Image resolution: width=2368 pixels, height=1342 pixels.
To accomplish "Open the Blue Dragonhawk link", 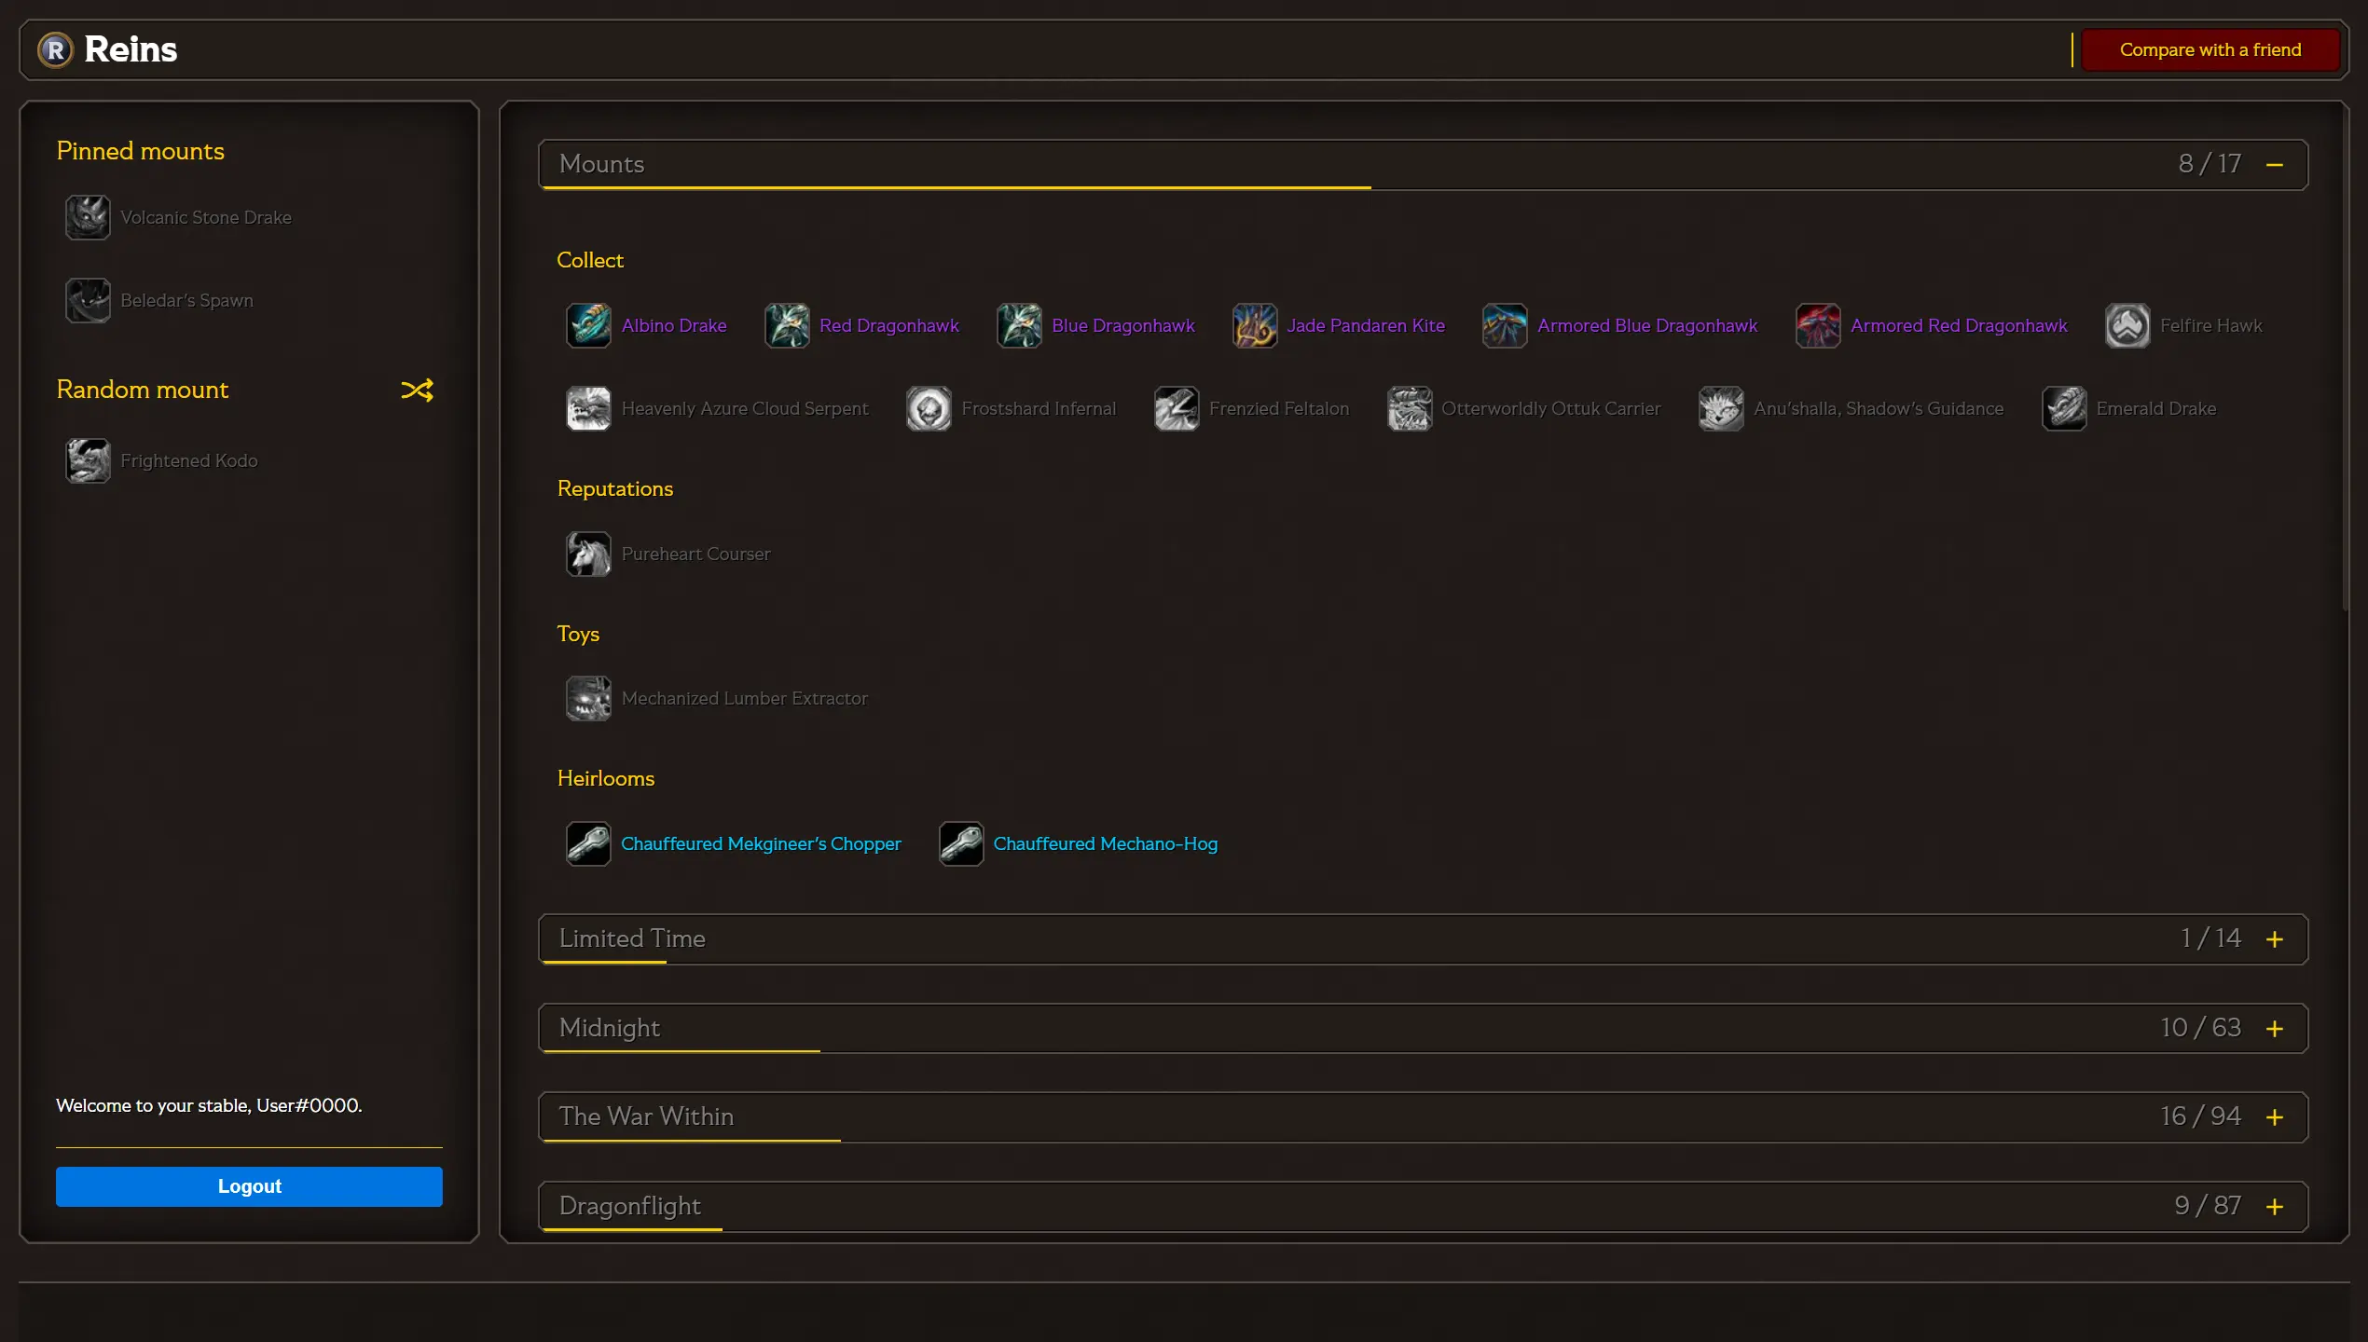I will click(1123, 325).
